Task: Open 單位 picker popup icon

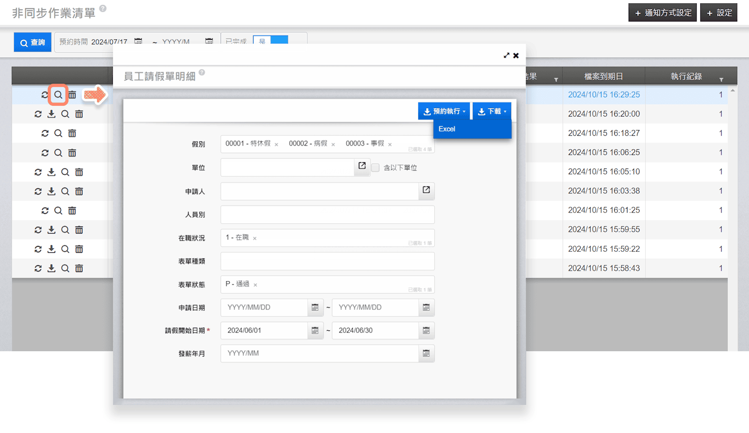Action: 362,166
